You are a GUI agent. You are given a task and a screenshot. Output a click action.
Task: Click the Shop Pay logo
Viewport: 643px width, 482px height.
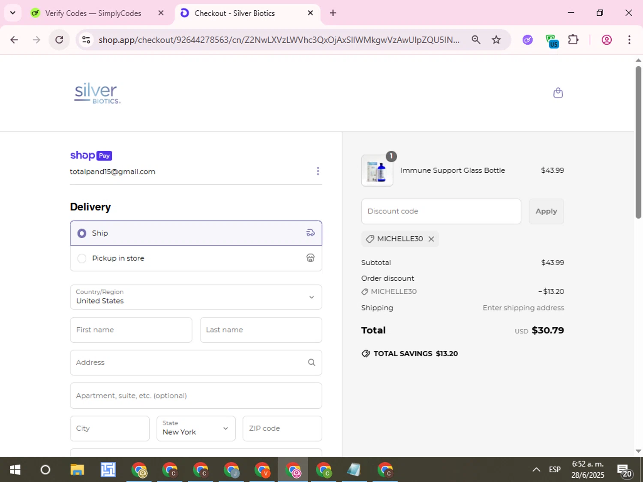[x=91, y=156]
